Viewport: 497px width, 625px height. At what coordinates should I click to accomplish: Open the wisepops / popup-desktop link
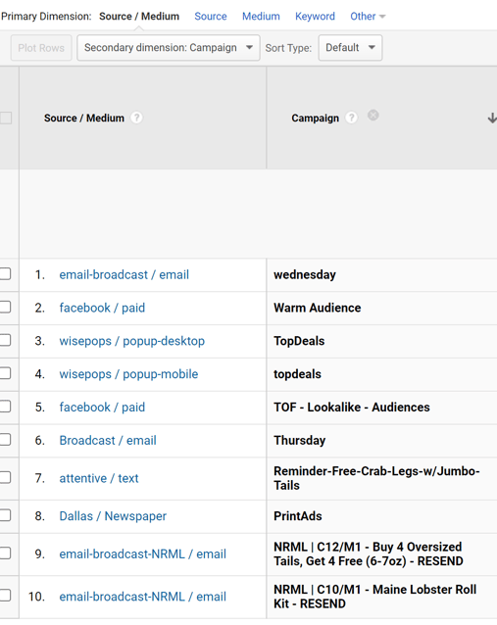[x=131, y=341]
